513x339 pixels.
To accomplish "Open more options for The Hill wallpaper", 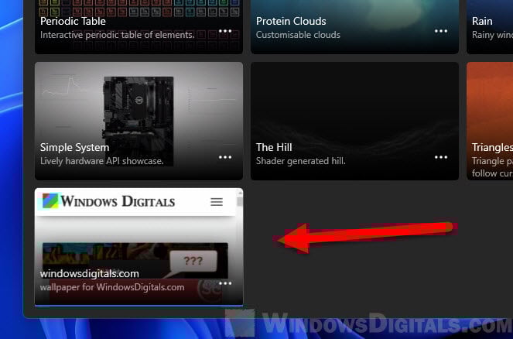I will tap(441, 157).
